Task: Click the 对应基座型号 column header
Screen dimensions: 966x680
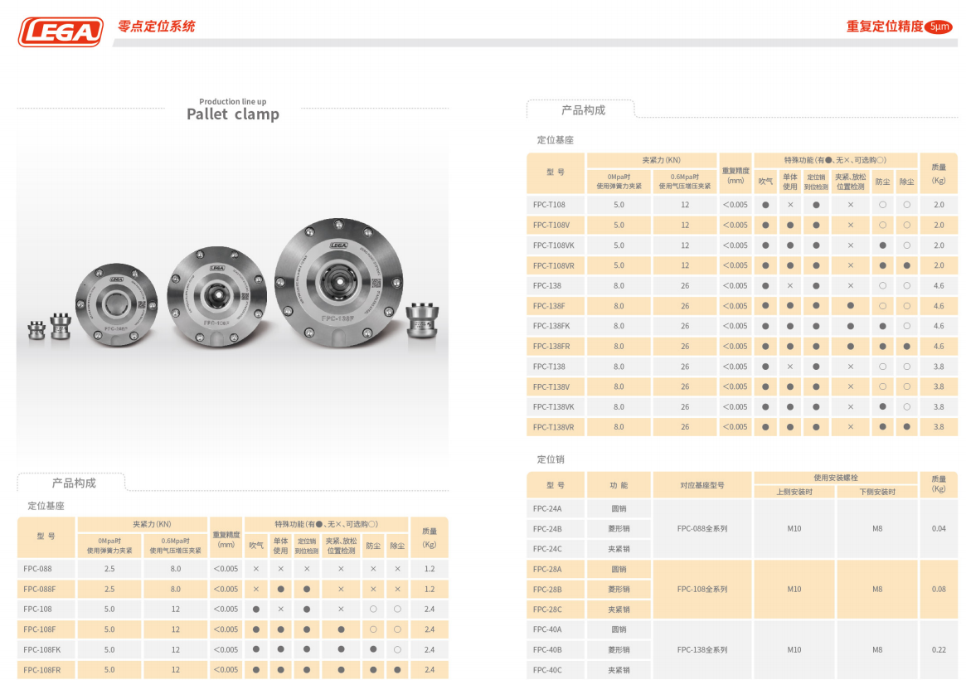Action: (702, 484)
